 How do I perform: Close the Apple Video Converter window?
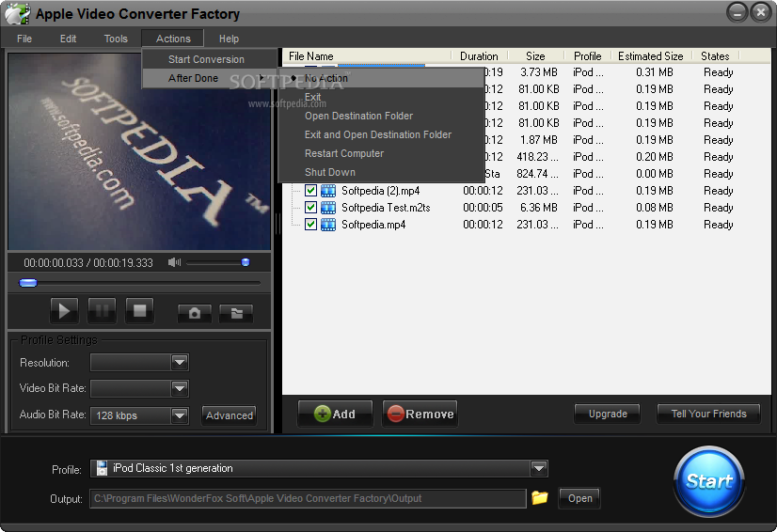click(760, 12)
